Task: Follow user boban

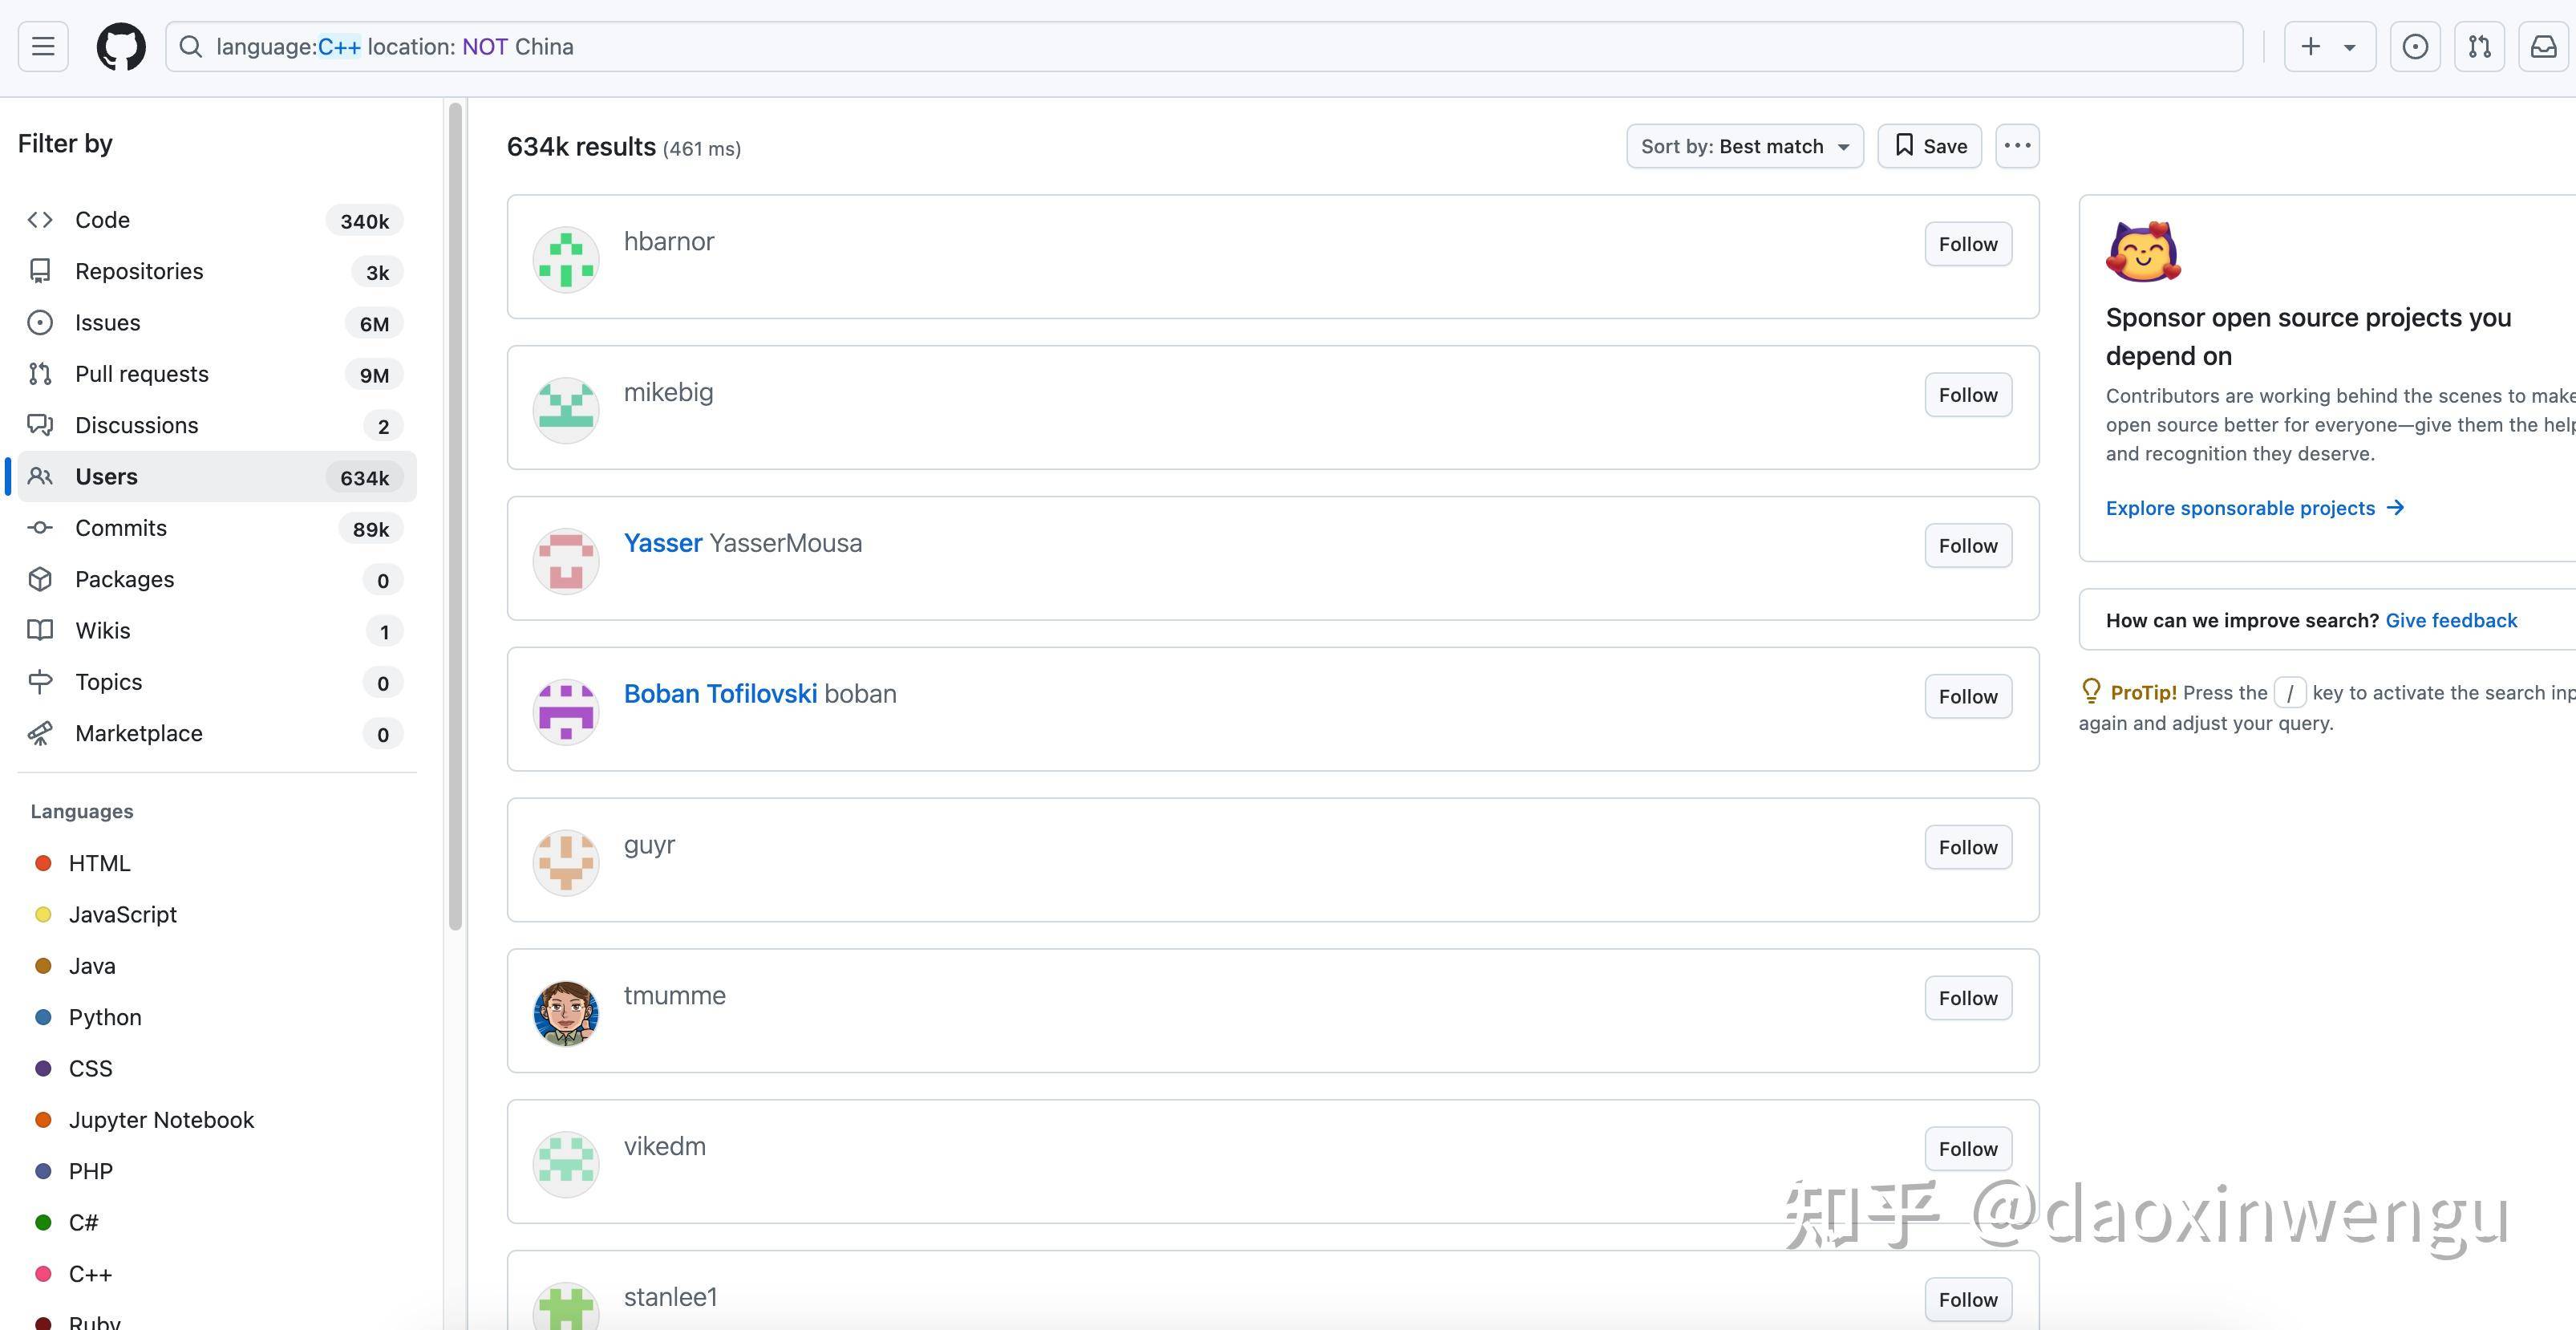Action: [1968, 697]
